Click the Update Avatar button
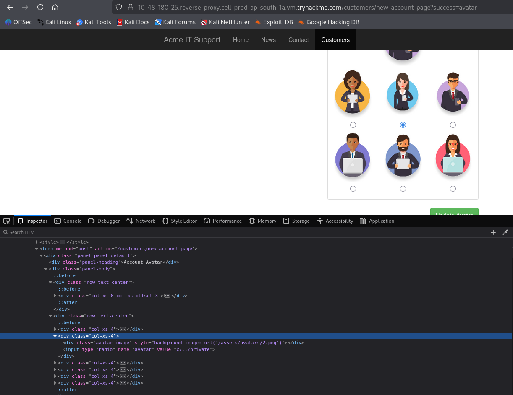This screenshot has height=395, width=513. [454, 214]
